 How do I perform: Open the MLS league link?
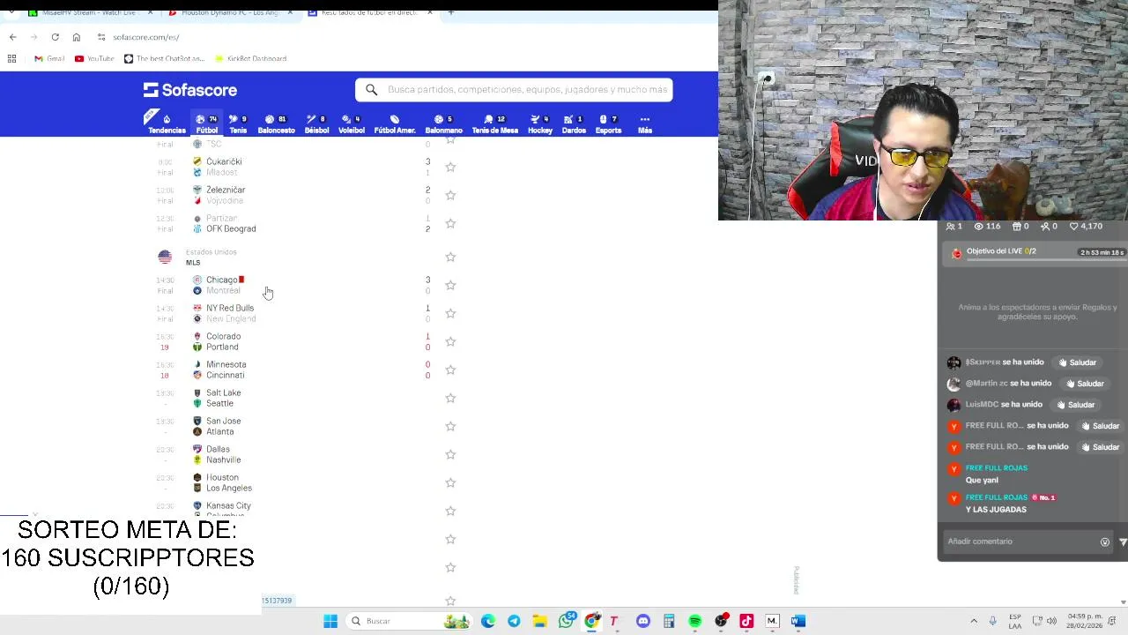(193, 263)
